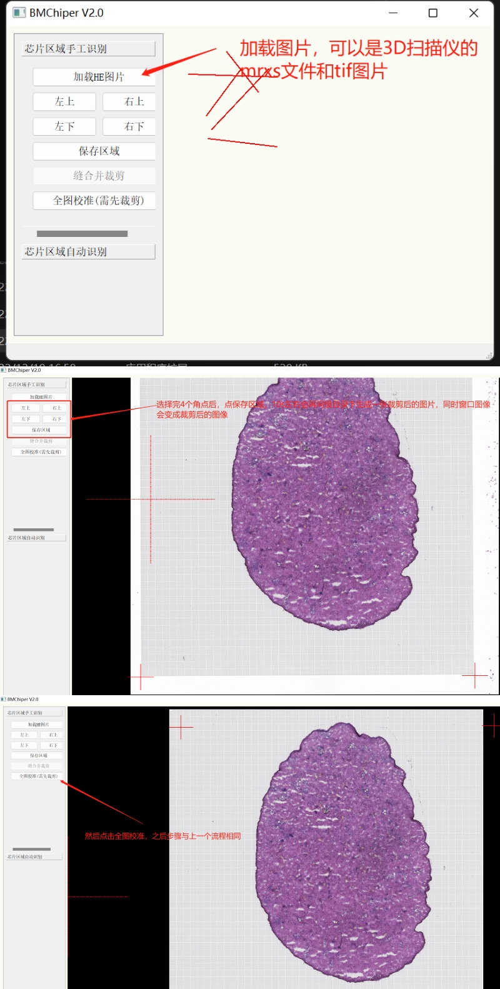Screen dimensions: 500x989
Task: Expand 芯片区域自动识别 section in top window
Action: [88, 252]
